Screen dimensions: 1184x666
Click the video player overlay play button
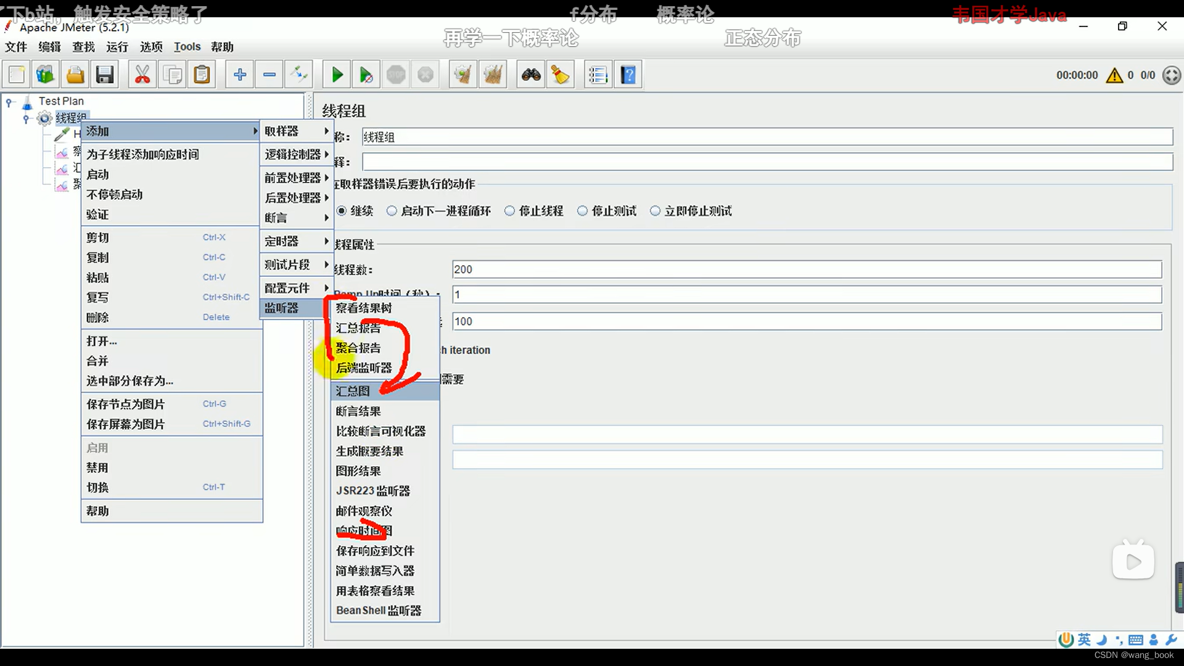[x=1133, y=561]
